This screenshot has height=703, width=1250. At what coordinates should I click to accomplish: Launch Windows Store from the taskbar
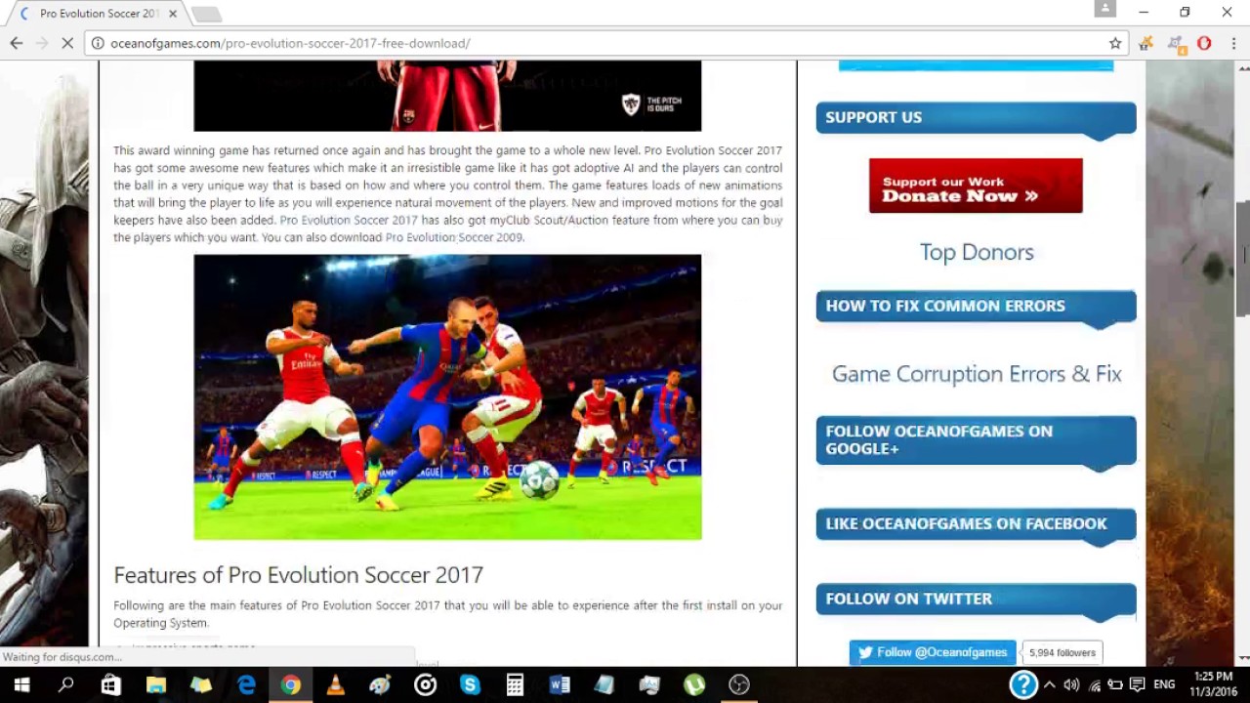pyautogui.click(x=111, y=684)
